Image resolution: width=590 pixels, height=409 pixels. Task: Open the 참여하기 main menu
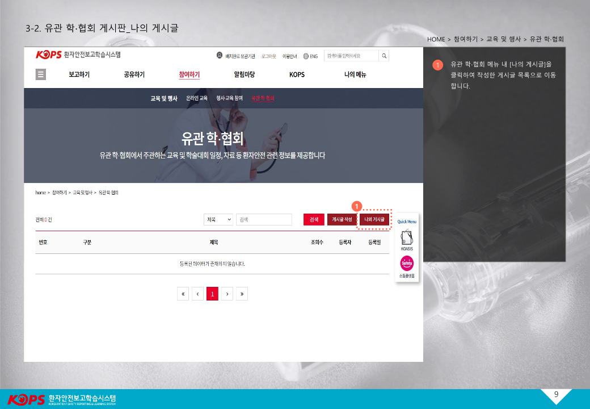[x=189, y=74]
